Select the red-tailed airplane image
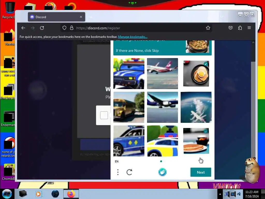 [x=163, y=73]
